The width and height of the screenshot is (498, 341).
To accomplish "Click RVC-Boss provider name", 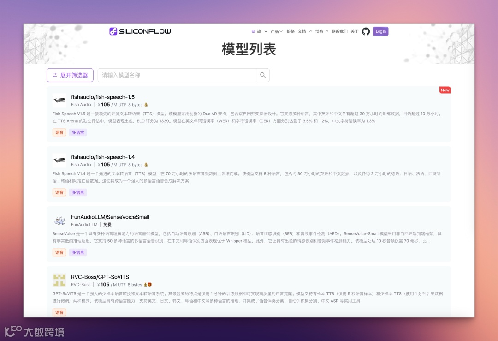I will 81,285.
